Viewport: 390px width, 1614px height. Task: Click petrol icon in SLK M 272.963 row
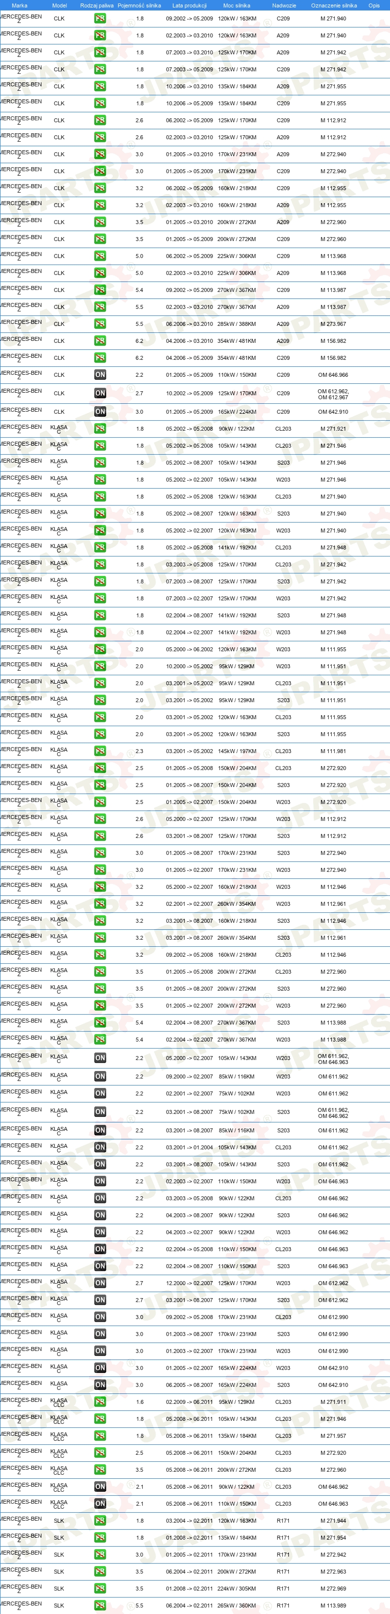[x=100, y=1572]
